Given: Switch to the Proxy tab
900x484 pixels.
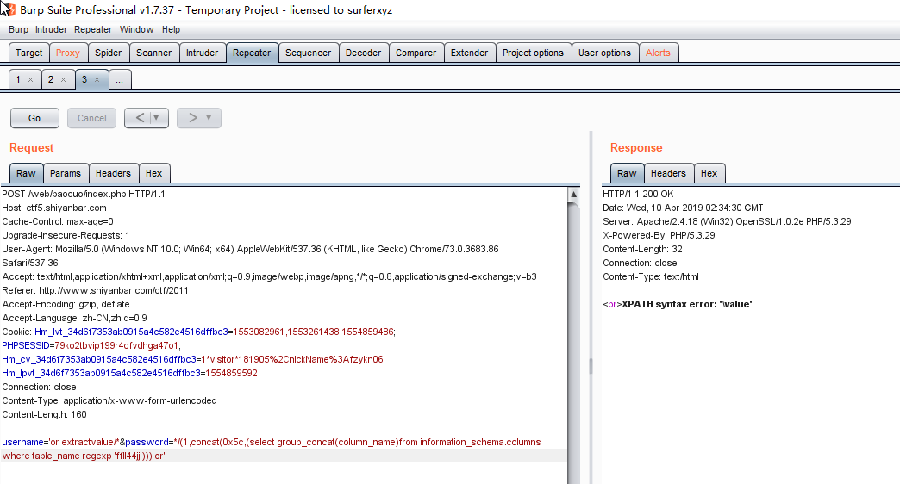Looking at the screenshot, I should [x=68, y=53].
